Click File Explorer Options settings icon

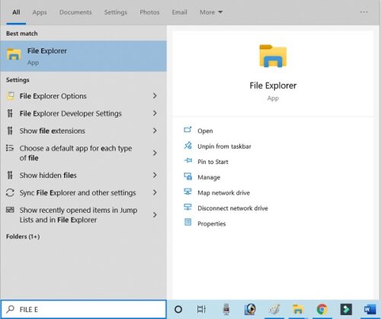(10, 96)
